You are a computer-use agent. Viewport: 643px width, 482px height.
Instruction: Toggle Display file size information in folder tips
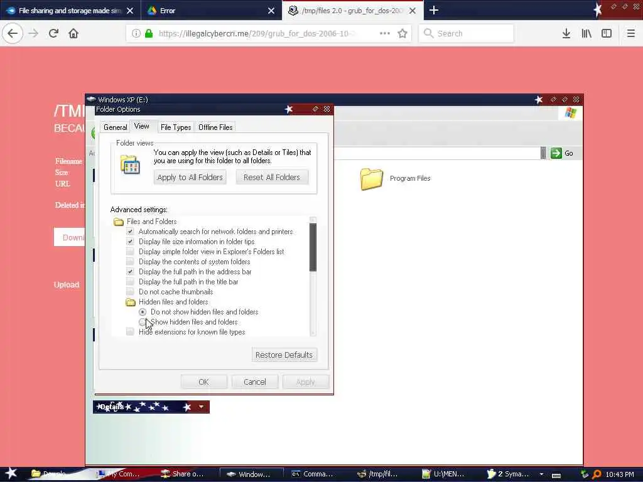coord(130,242)
